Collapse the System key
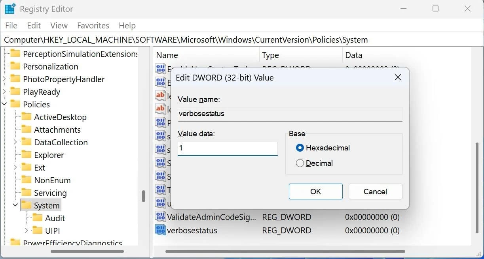The image size is (484, 259). (x=15, y=205)
